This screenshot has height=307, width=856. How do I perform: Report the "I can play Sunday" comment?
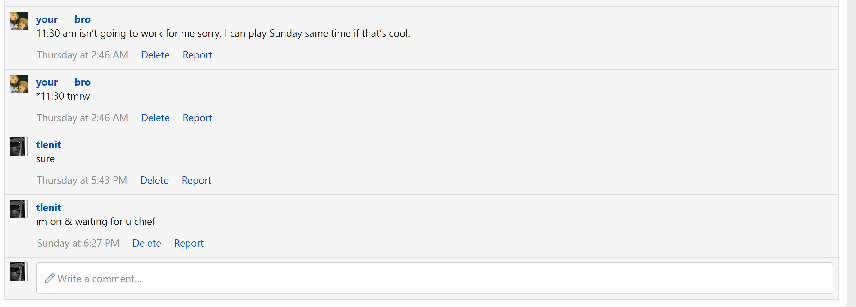click(197, 55)
